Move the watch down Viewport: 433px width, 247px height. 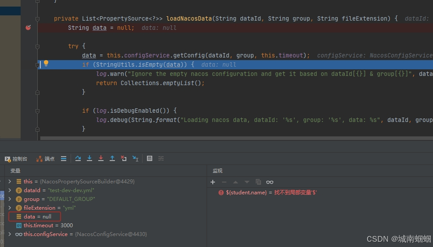247,182
